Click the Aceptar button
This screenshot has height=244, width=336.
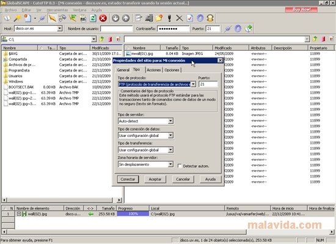(x=155, y=179)
